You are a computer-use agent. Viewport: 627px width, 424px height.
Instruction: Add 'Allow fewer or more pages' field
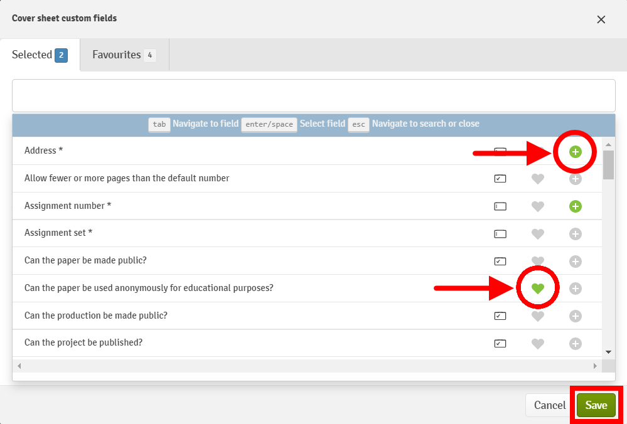point(575,179)
